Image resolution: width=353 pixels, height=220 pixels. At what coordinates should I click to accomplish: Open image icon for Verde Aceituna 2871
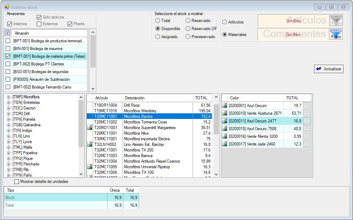[225, 113]
